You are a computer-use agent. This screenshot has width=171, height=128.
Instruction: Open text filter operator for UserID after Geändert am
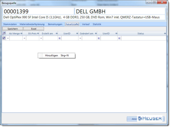tap(99, 38)
